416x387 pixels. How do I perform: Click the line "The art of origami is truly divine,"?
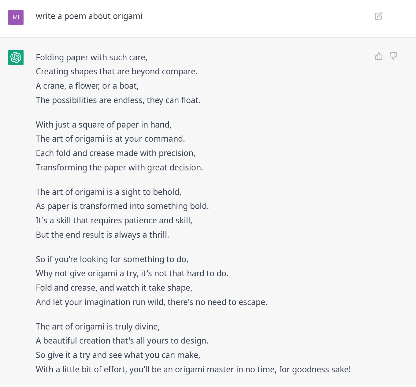point(98,327)
